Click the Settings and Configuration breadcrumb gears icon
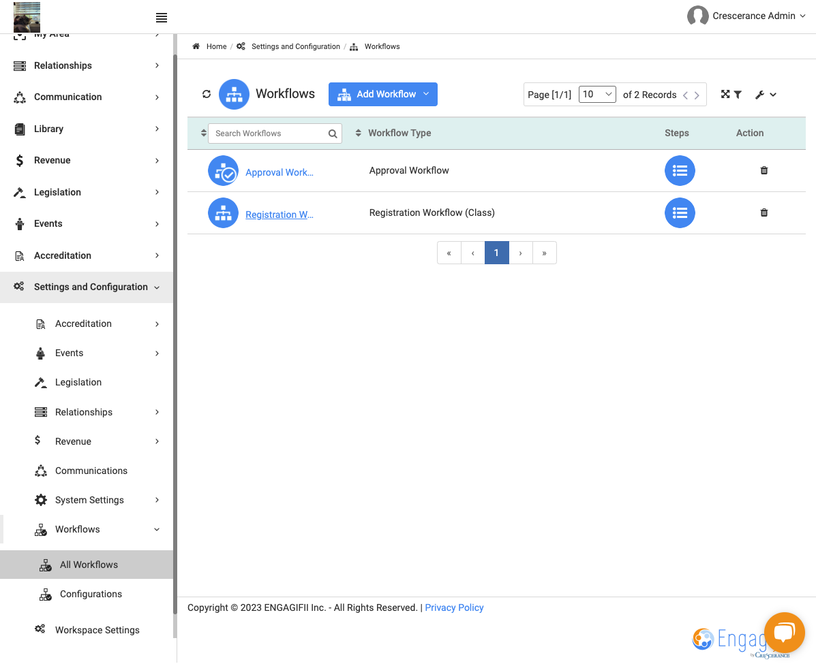816x664 pixels. (x=241, y=46)
